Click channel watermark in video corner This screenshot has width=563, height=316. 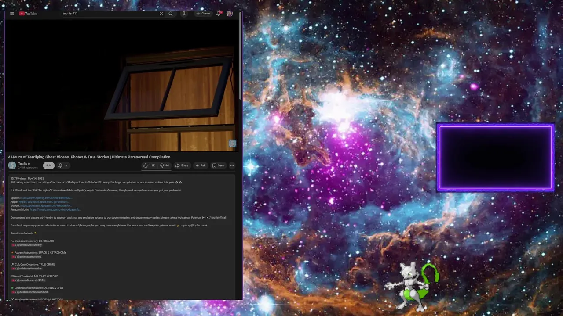click(232, 144)
